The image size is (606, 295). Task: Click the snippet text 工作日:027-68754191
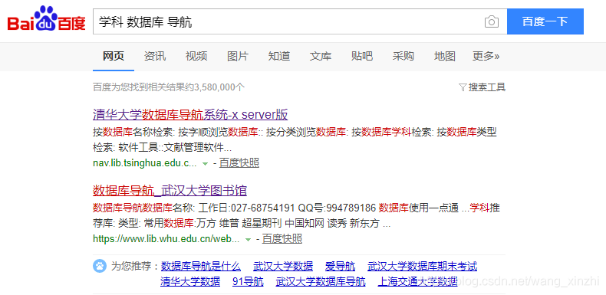(246, 208)
